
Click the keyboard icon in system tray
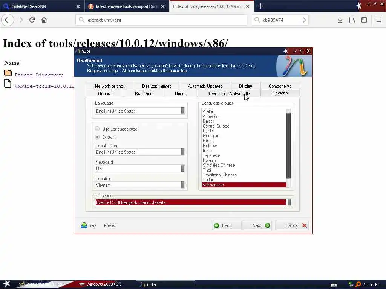[x=334, y=285]
